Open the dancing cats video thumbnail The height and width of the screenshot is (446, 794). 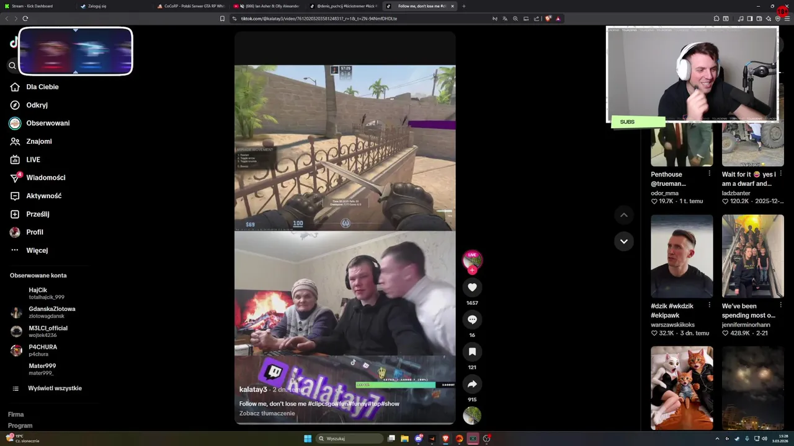pyautogui.click(x=682, y=388)
